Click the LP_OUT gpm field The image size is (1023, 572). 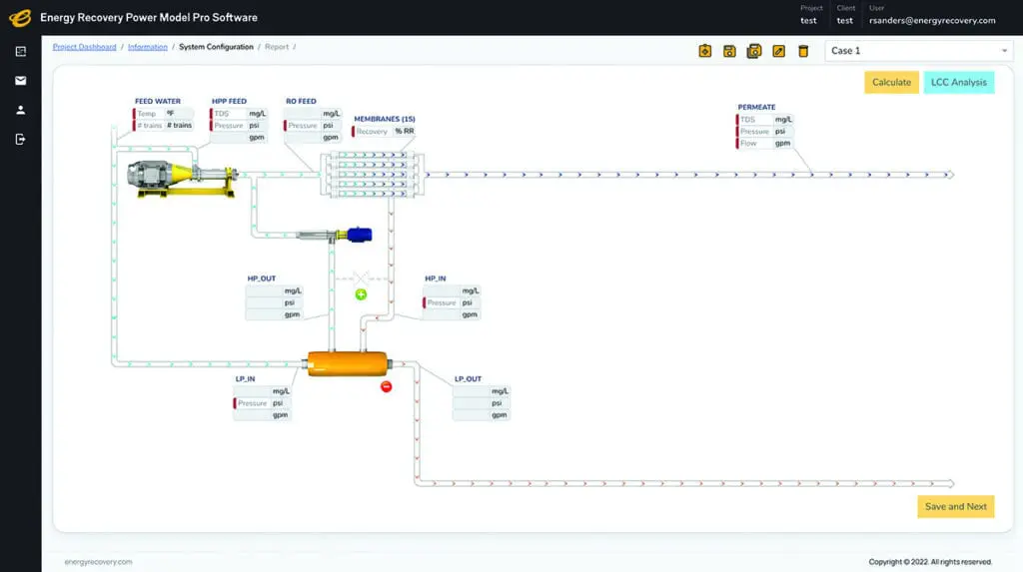click(482, 415)
